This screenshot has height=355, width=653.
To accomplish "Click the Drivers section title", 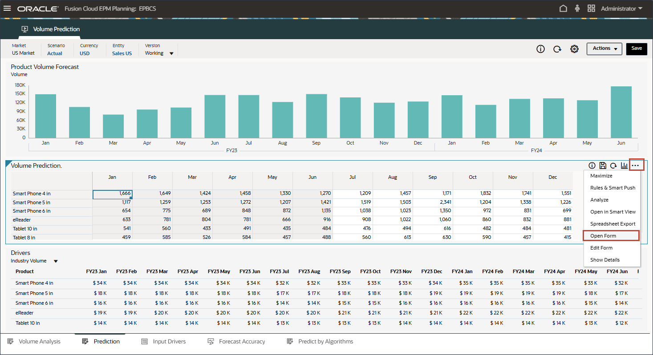I will coord(20,253).
